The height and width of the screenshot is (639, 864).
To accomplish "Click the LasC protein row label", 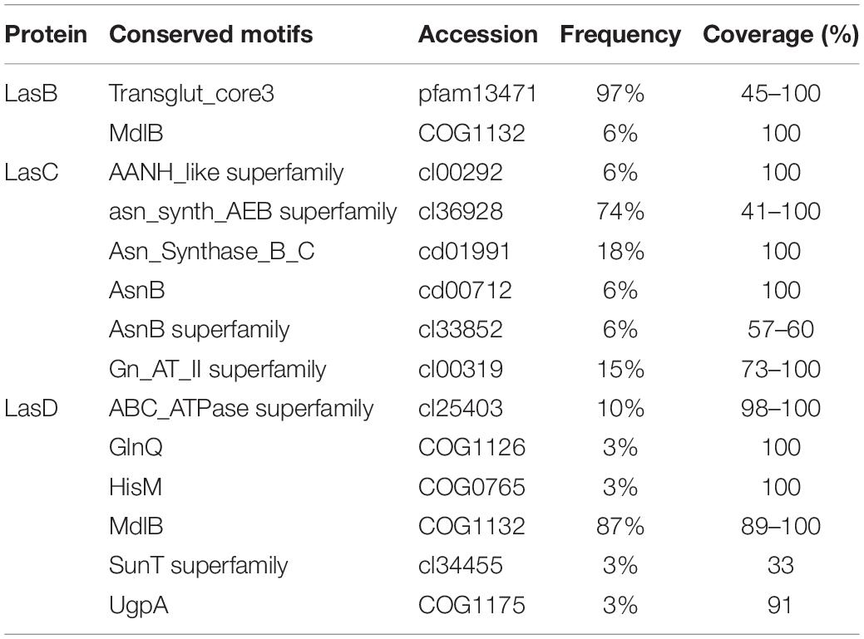I will coord(32,172).
